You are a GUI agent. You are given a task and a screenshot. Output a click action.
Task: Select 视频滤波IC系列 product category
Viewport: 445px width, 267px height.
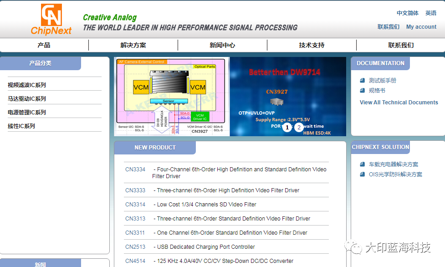(27, 85)
